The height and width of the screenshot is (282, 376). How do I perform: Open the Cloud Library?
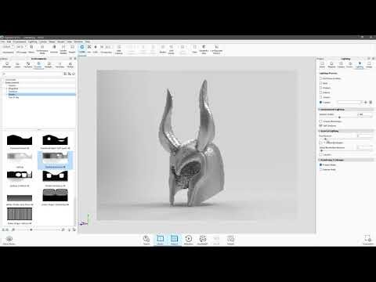(x=9, y=240)
